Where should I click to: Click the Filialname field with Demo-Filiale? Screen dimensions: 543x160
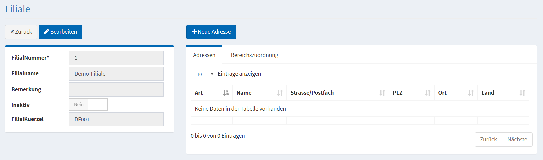coord(116,74)
